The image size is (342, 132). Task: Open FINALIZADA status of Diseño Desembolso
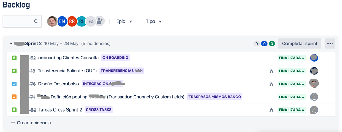tap(292, 84)
